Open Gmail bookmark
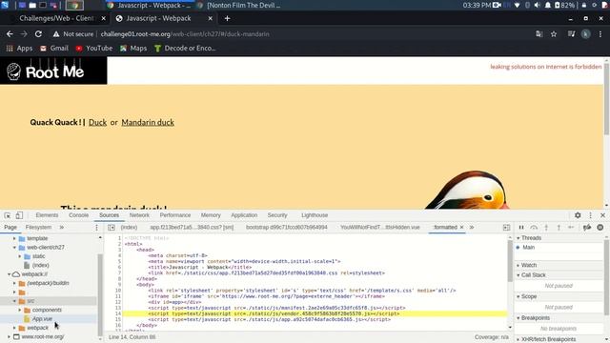This screenshot has width=610, height=343. 54,49
